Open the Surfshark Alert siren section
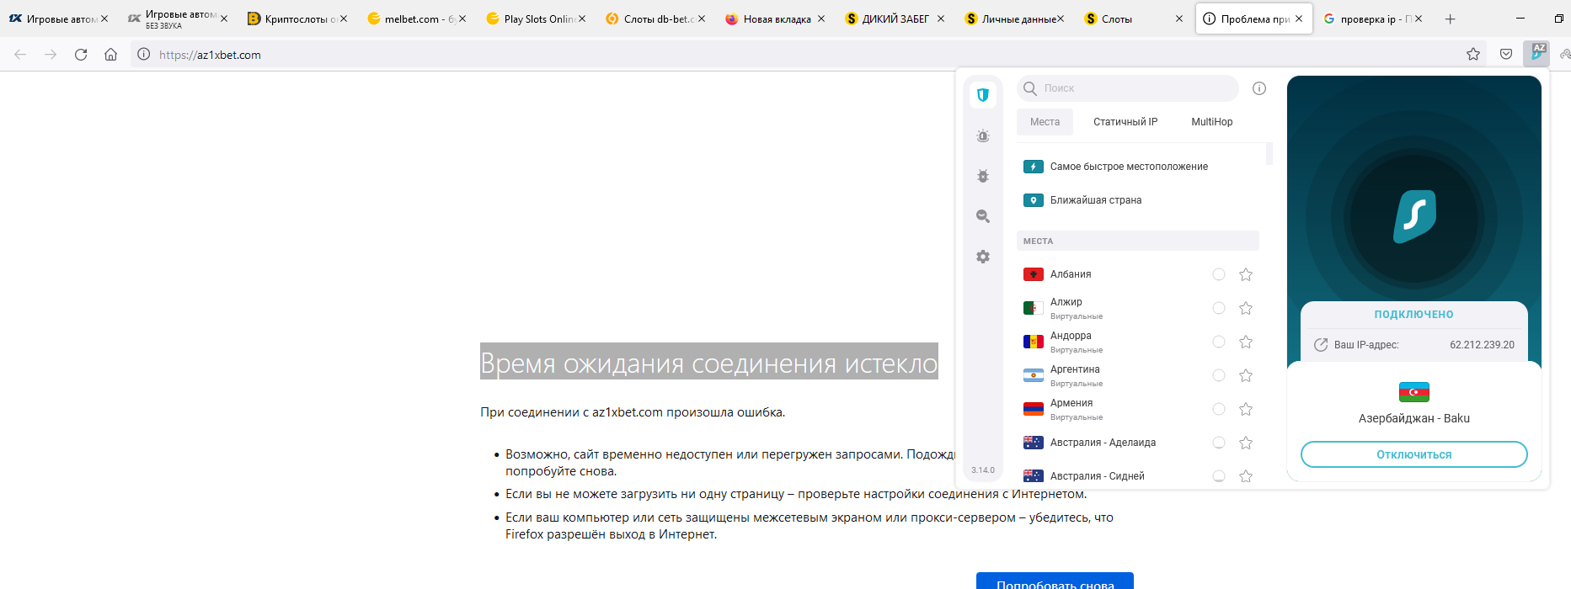This screenshot has height=589, width=1571. [982, 135]
